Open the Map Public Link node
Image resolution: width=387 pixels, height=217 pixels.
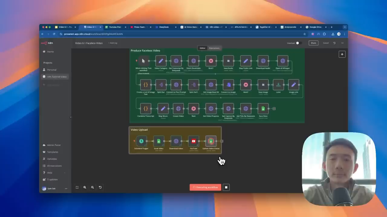(x=246, y=61)
